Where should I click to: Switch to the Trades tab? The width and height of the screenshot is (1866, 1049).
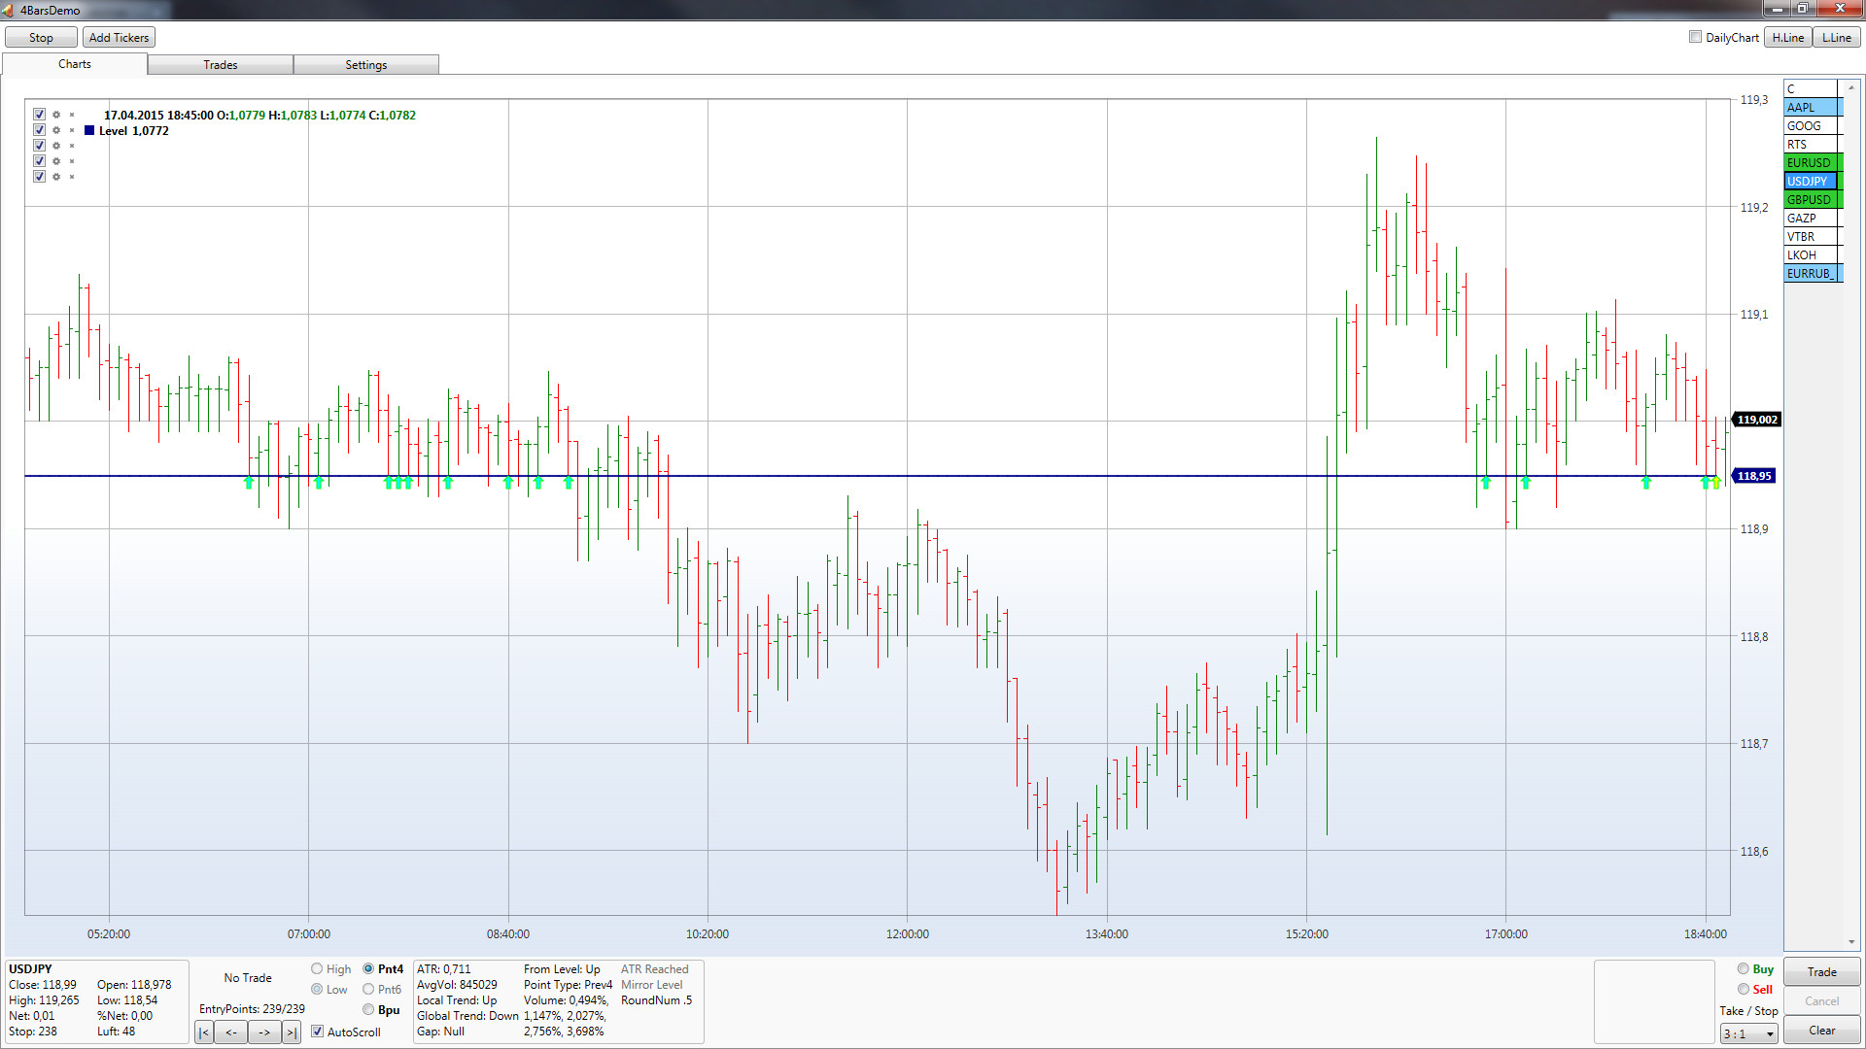[x=221, y=65]
